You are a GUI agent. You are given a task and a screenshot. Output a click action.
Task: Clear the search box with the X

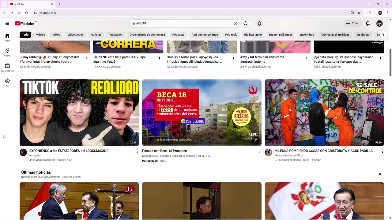tap(236, 24)
